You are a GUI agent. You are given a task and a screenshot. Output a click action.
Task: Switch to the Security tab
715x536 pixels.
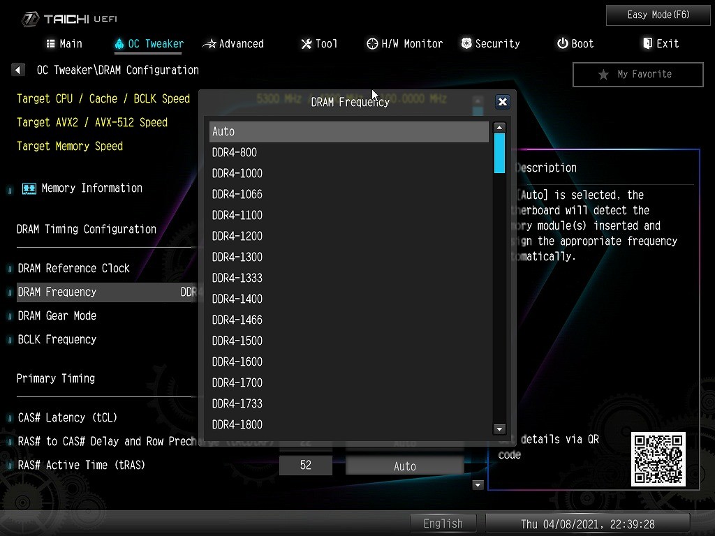tap(490, 44)
